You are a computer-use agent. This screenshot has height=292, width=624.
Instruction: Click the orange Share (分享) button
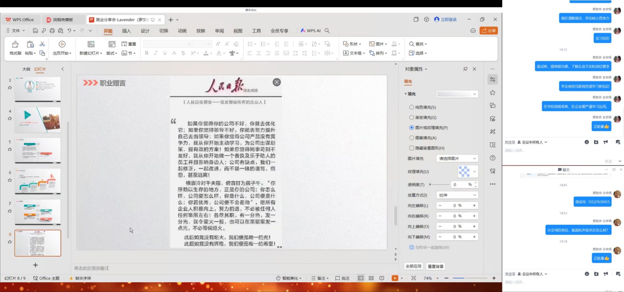tap(488, 31)
